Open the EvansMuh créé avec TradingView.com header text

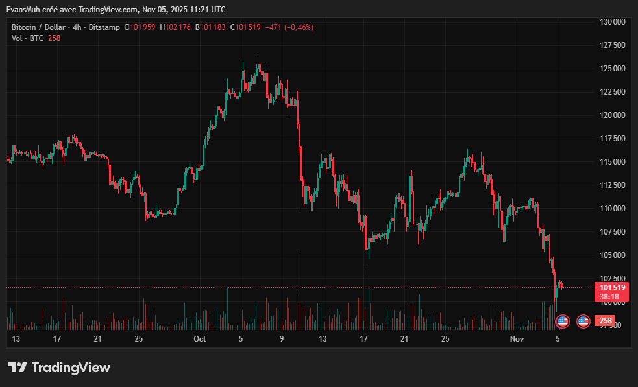point(72,9)
